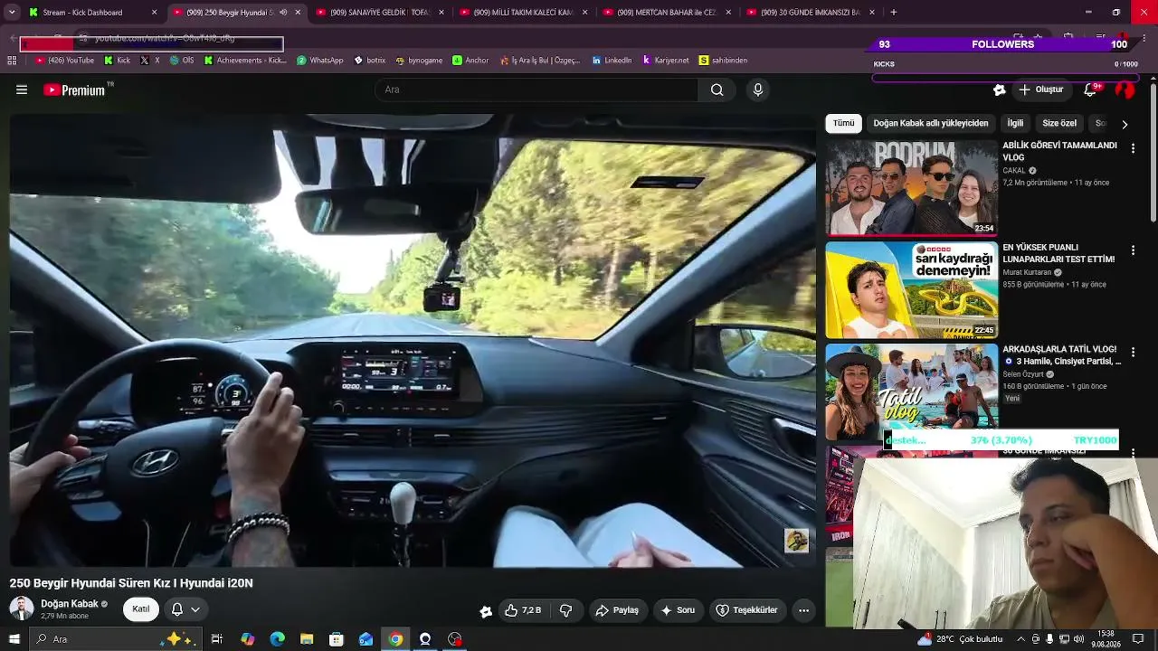Open options menu for ABİLİK GÖREVİ video
This screenshot has width=1158, height=651.
1133,148
